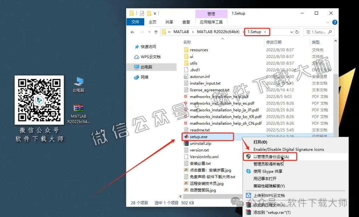
Task: Click the Explorer help question-mark icon
Action: point(334,22)
